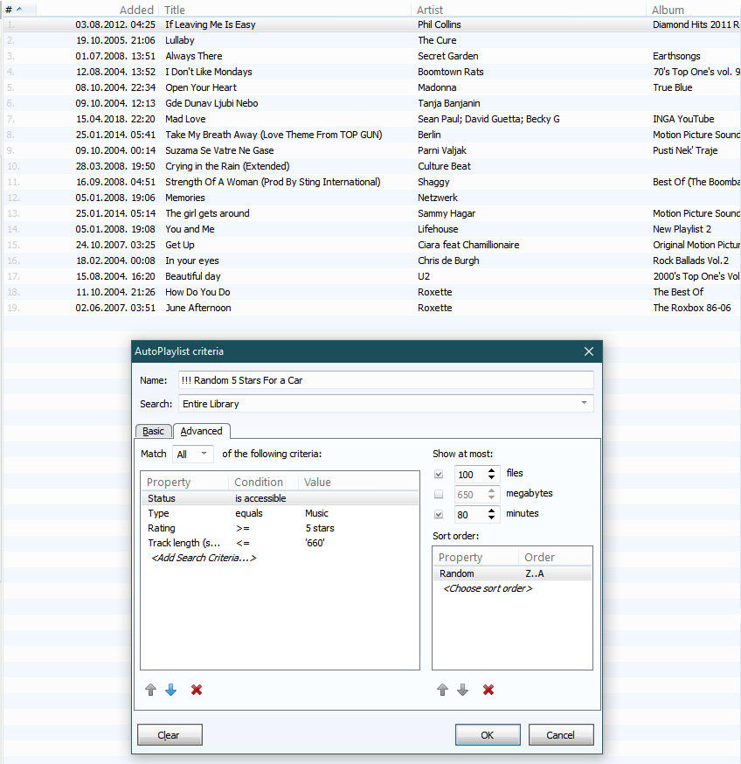
Task: Click blue move-down arrow below criteria list
Action: coord(170,690)
